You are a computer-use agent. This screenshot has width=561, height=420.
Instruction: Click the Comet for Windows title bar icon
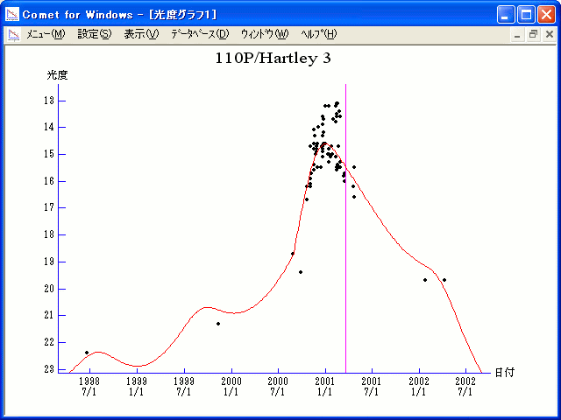(x=12, y=14)
